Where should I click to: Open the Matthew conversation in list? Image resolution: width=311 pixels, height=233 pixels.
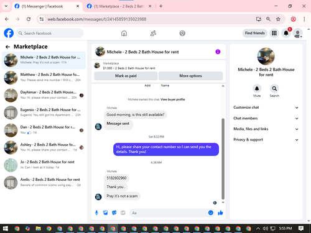pos(44,78)
